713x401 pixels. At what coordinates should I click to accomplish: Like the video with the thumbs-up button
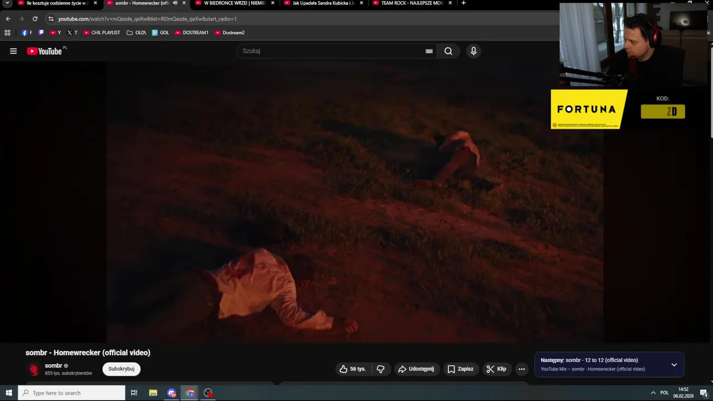pos(353,369)
